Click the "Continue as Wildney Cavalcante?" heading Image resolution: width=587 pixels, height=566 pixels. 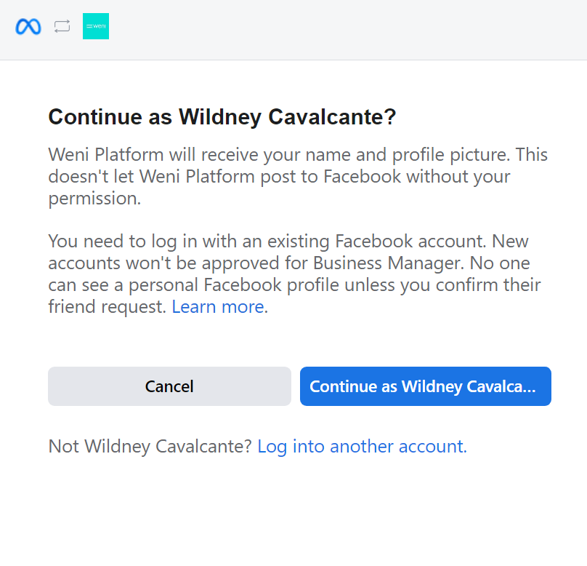222,118
